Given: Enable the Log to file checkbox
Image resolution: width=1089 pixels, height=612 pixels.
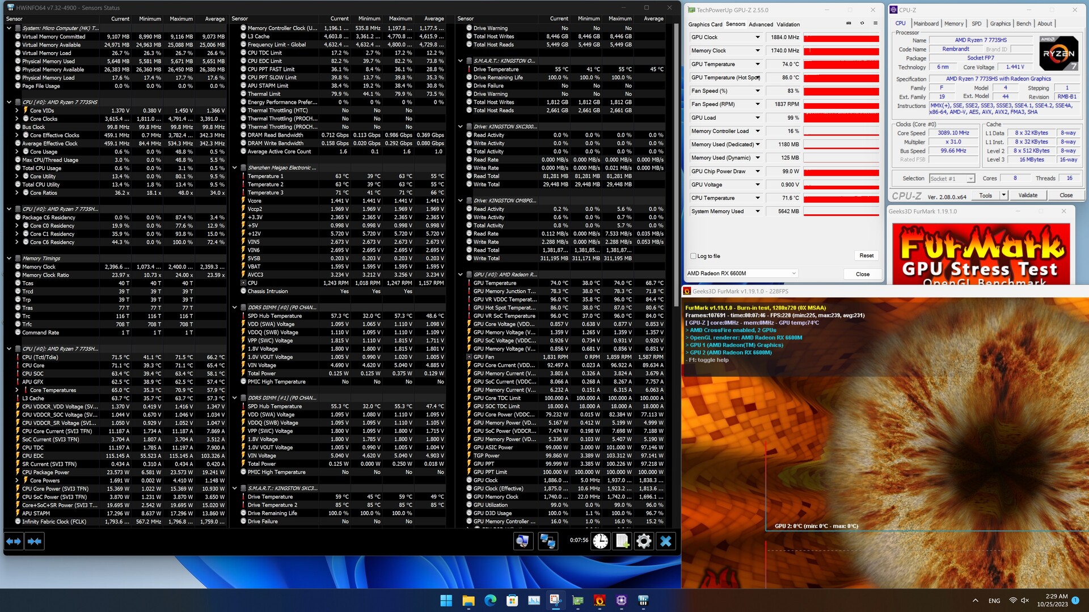Looking at the screenshot, I should (693, 256).
